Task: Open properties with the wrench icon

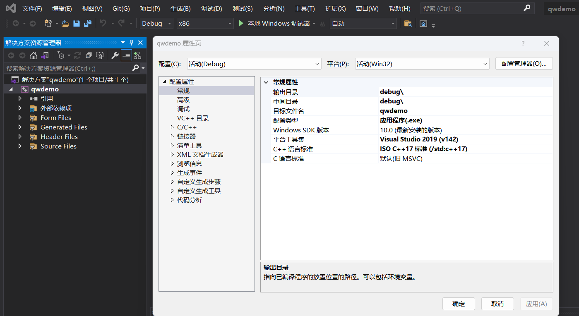Action: 115,55
